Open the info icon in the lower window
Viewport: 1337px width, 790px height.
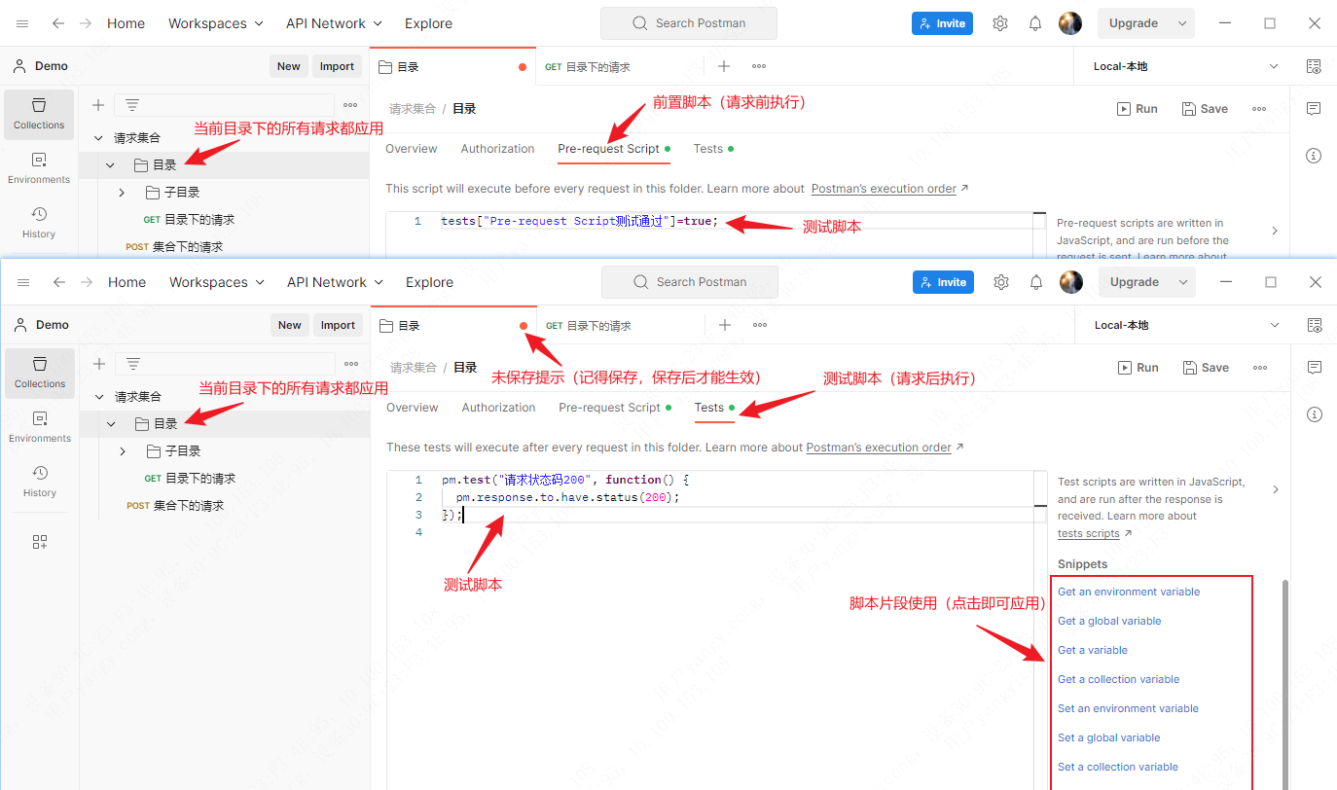tap(1315, 414)
